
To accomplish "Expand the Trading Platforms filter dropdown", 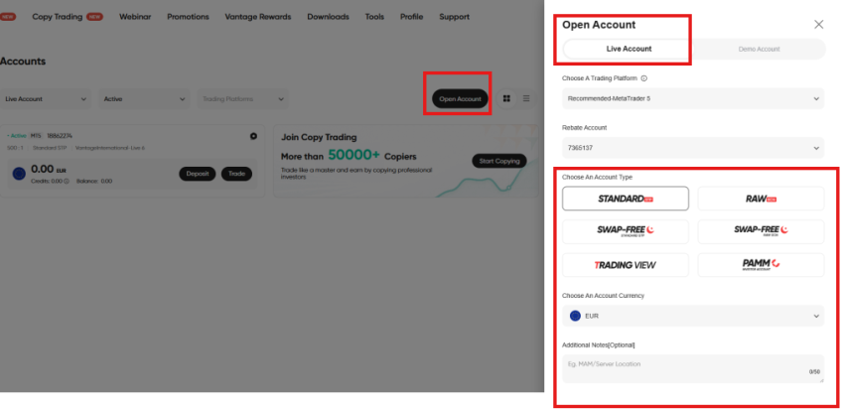I will pos(242,99).
